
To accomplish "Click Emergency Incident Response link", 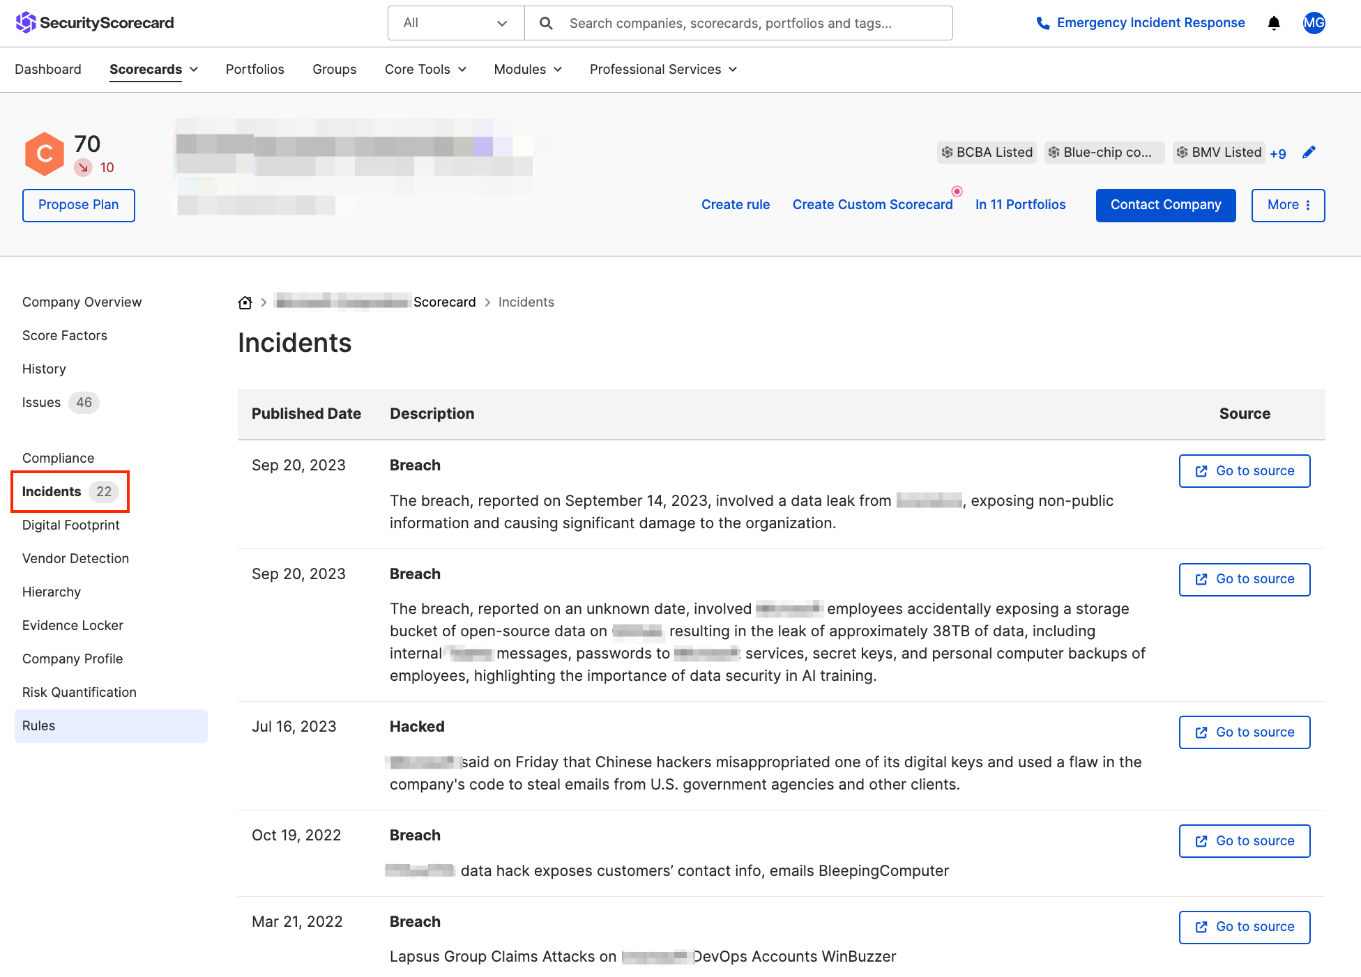I will tap(1151, 23).
